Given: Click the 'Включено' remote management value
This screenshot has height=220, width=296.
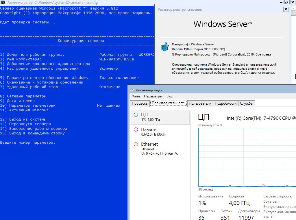Looking at the screenshot, I should (109, 69).
